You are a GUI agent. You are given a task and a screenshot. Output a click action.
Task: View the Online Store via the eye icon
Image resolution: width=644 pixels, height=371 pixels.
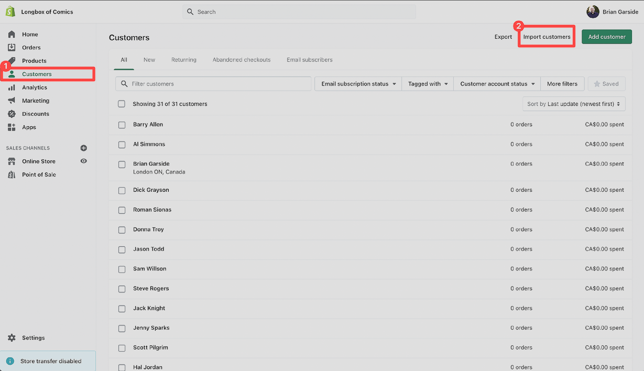point(83,161)
